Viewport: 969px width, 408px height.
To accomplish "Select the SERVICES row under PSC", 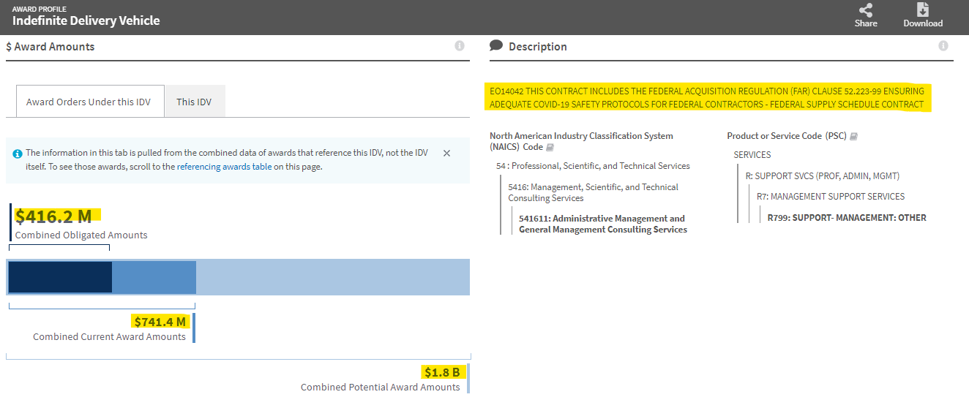I will 752,155.
